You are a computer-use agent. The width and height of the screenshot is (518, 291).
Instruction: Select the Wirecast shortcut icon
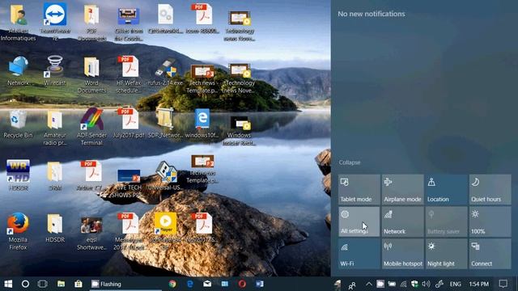(x=55, y=70)
